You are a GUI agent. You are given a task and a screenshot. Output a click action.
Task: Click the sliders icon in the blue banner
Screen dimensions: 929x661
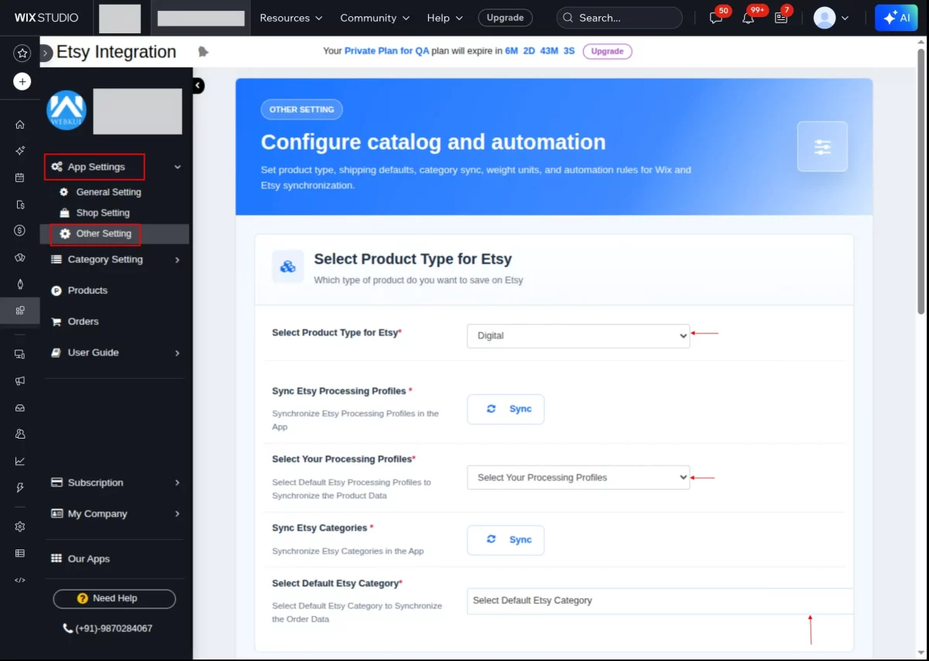(822, 146)
